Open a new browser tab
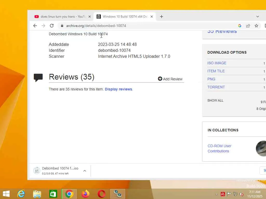This screenshot has height=199, width=266. (x=162, y=17)
